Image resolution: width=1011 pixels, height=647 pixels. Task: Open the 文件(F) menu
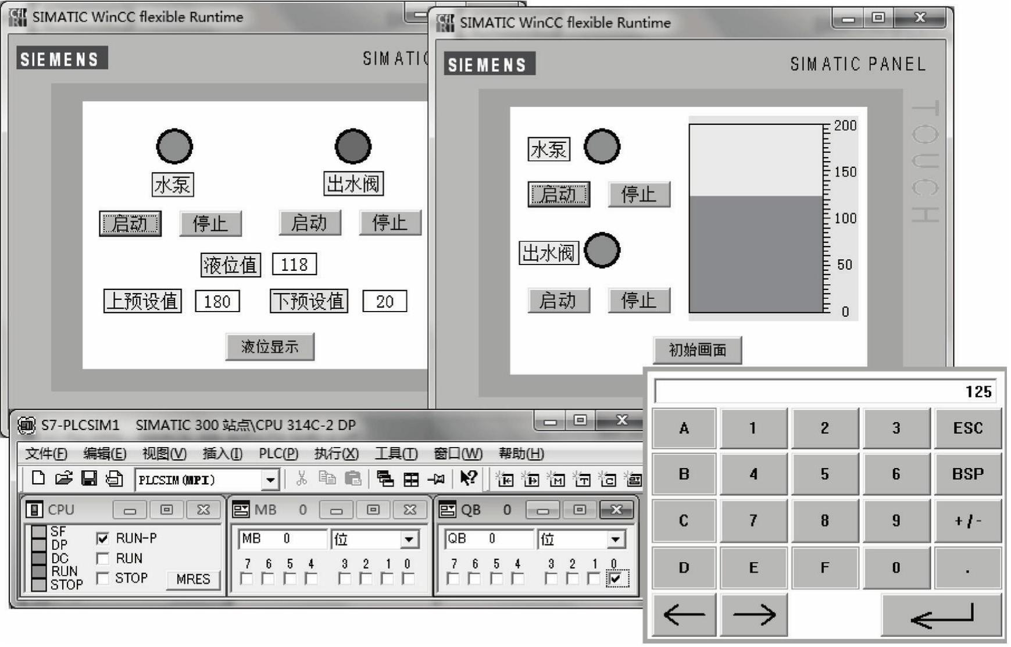[46, 453]
